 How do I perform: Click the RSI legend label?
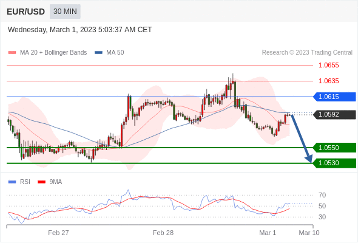point(25,182)
